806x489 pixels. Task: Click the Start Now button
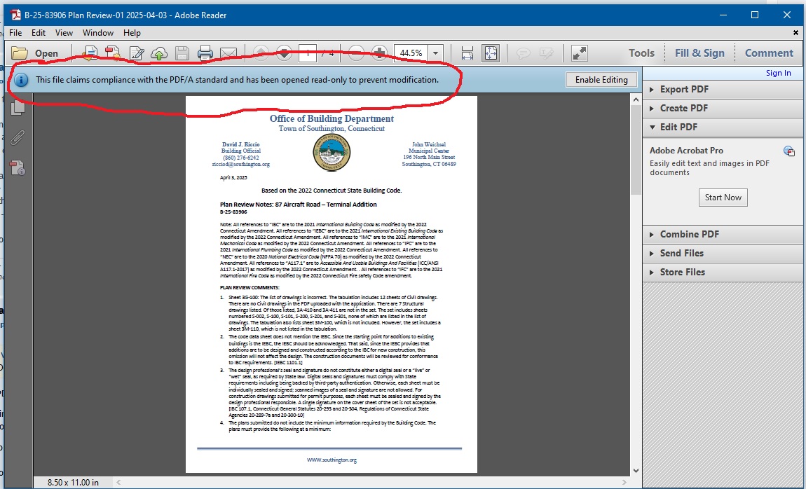(723, 198)
